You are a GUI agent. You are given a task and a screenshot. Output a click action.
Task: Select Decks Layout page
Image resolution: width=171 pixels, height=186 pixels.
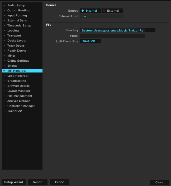point(22,40)
